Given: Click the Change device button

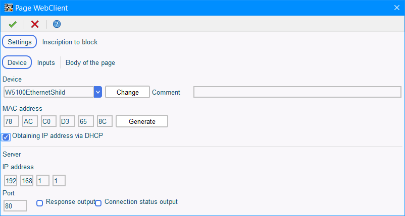Looking at the screenshot, I should click(x=128, y=92).
